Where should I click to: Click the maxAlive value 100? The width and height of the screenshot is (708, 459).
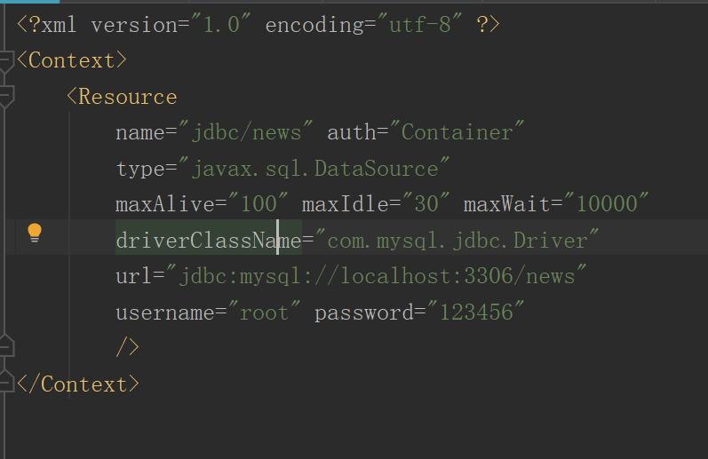pos(259,204)
